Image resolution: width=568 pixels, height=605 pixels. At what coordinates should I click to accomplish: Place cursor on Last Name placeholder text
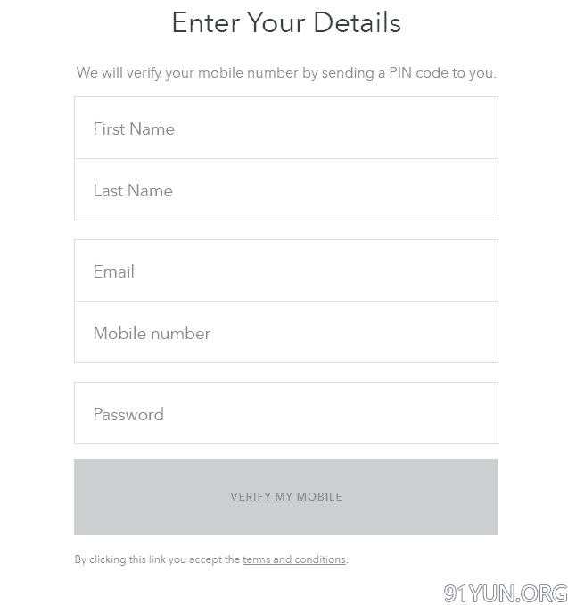pos(133,191)
